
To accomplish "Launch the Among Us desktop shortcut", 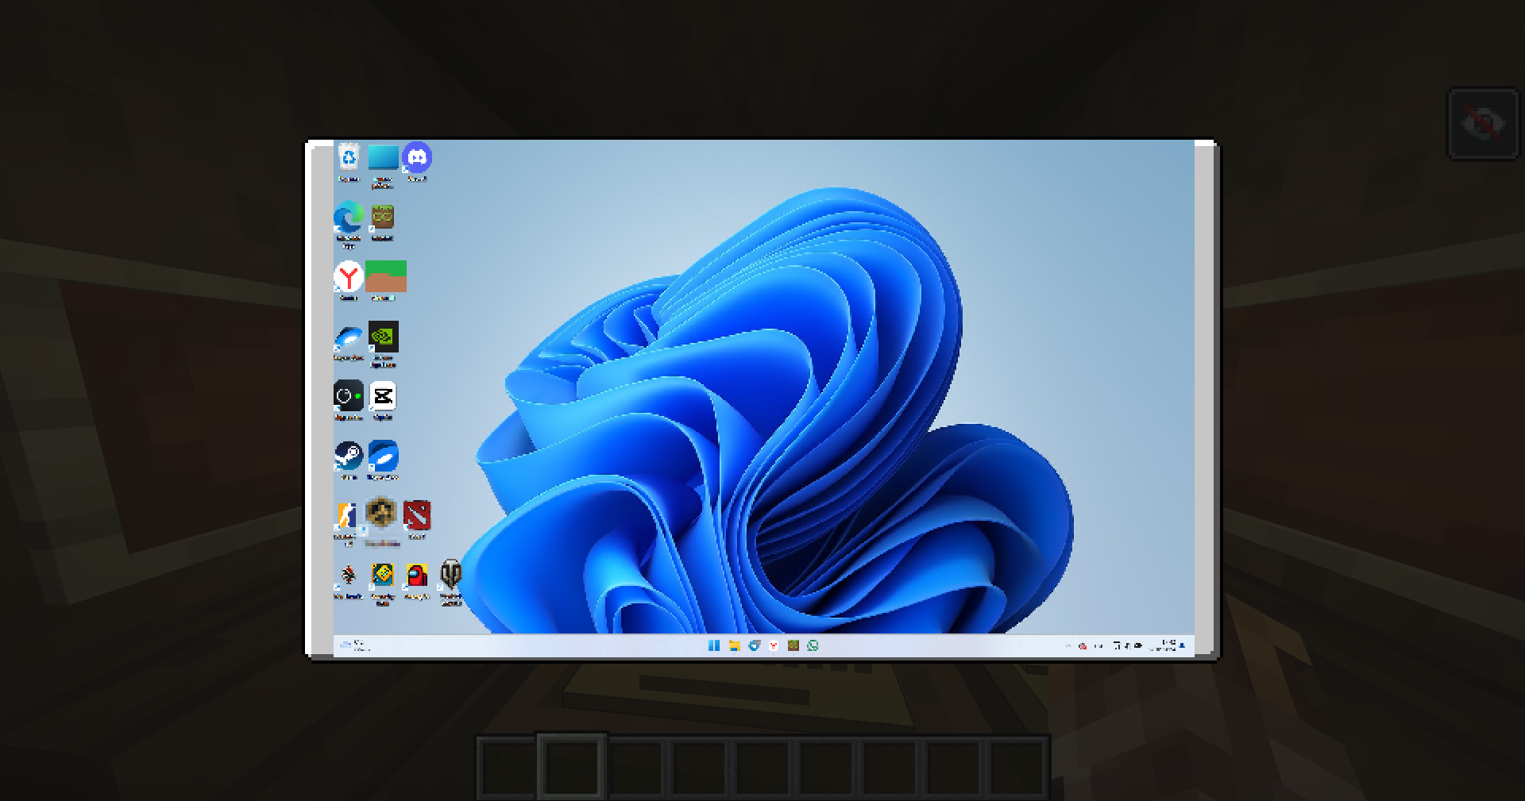I will [x=416, y=575].
